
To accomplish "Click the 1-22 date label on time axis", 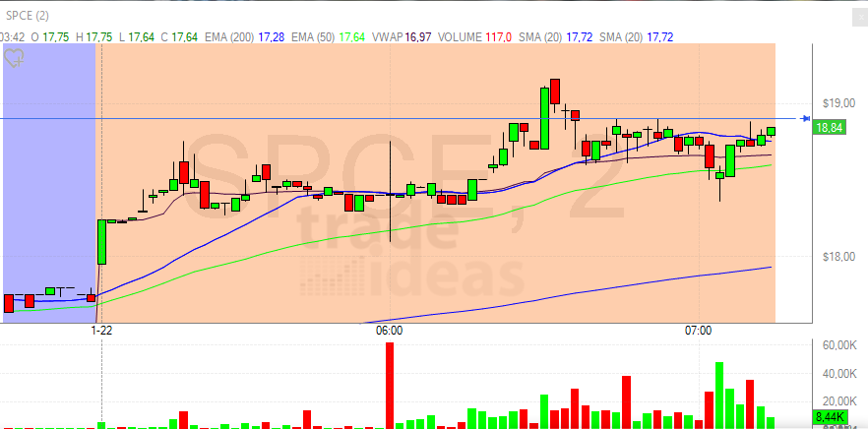I will [x=101, y=331].
